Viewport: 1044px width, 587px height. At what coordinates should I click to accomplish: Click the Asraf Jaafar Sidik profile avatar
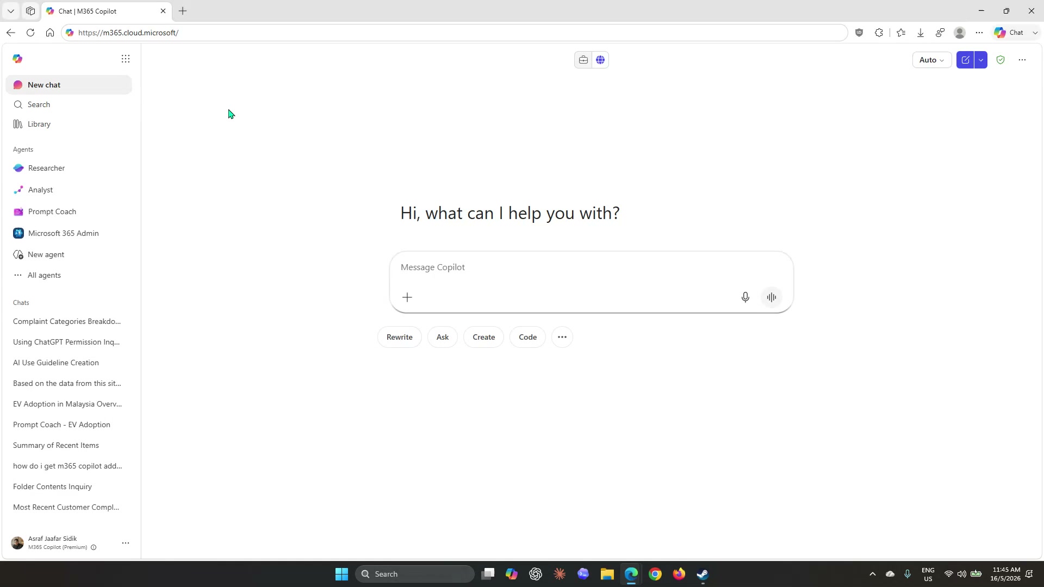click(17, 543)
